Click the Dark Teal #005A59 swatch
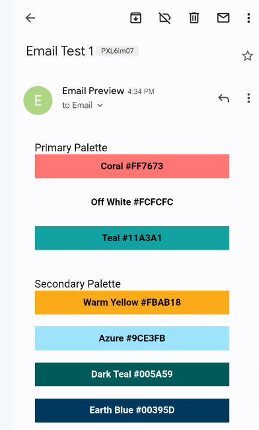Screen dimensions: 259x430 132,375
